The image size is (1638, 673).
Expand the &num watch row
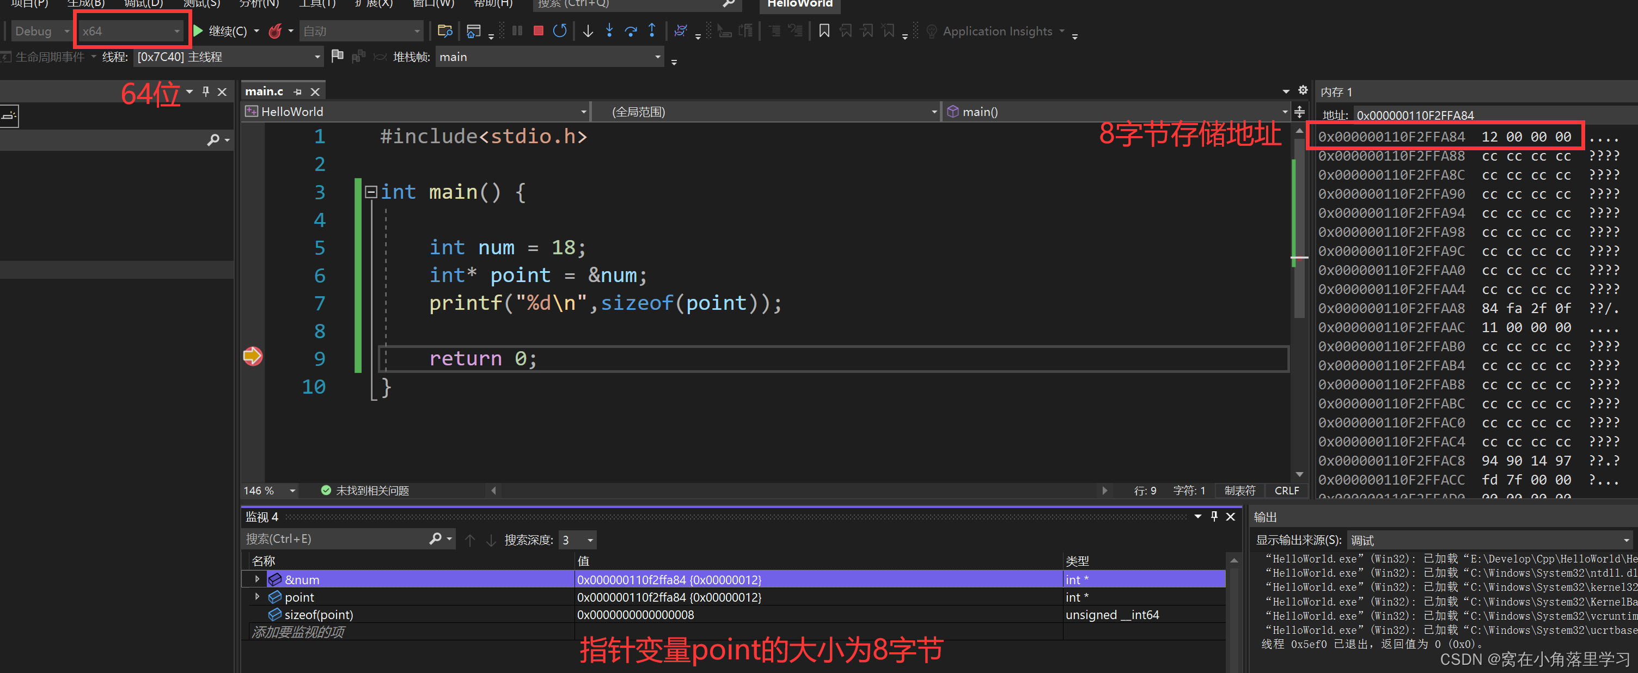257,579
